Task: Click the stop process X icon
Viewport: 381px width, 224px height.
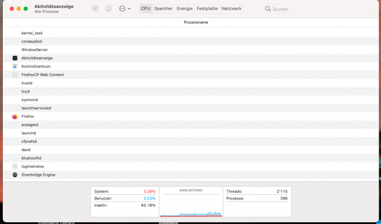Action: (x=95, y=8)
